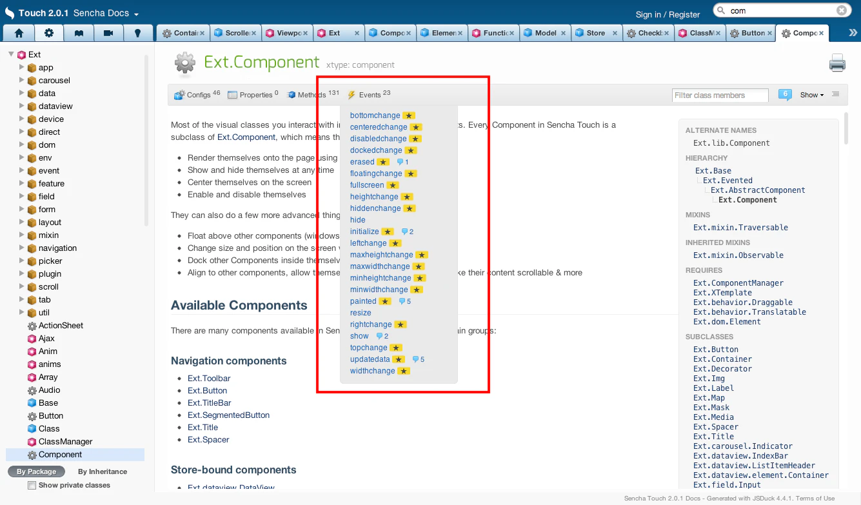Viewport: 861px width, 505px height.
Task: Clear the search box with the X icon
Action: click(x=842, y=10)
